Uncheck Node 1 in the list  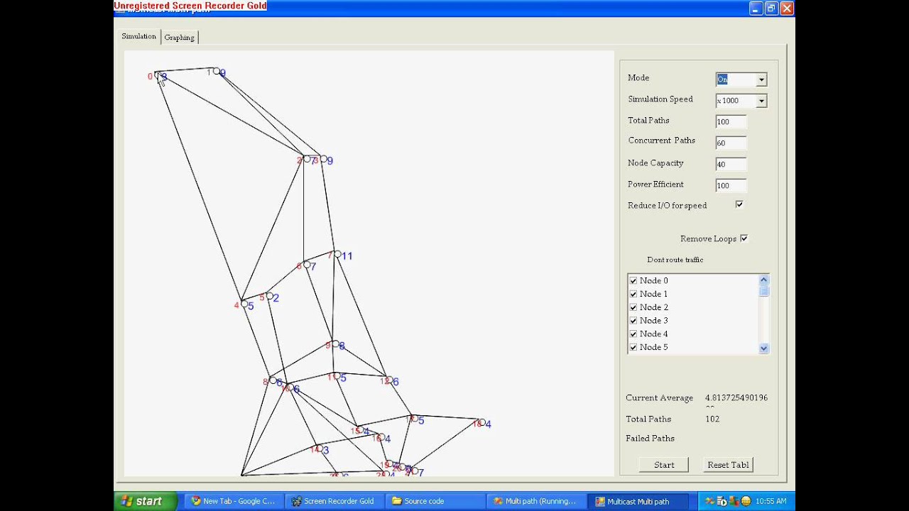tap(633, 294)
